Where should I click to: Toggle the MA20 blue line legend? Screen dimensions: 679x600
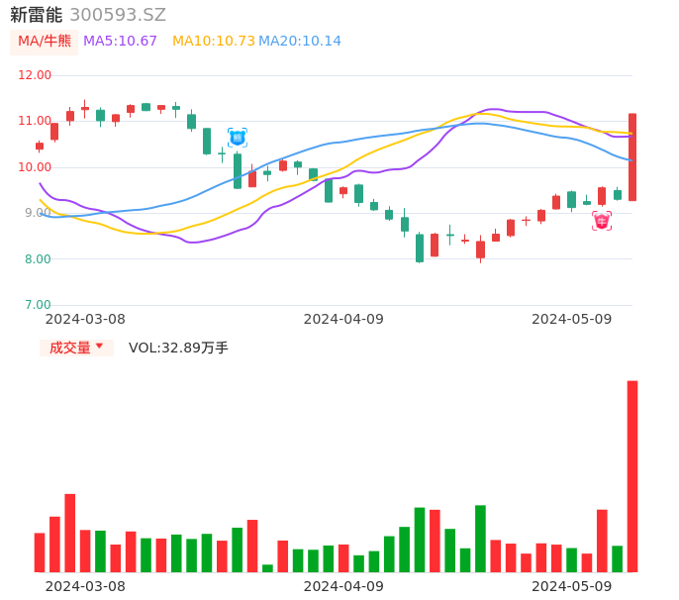click(299, 41)
